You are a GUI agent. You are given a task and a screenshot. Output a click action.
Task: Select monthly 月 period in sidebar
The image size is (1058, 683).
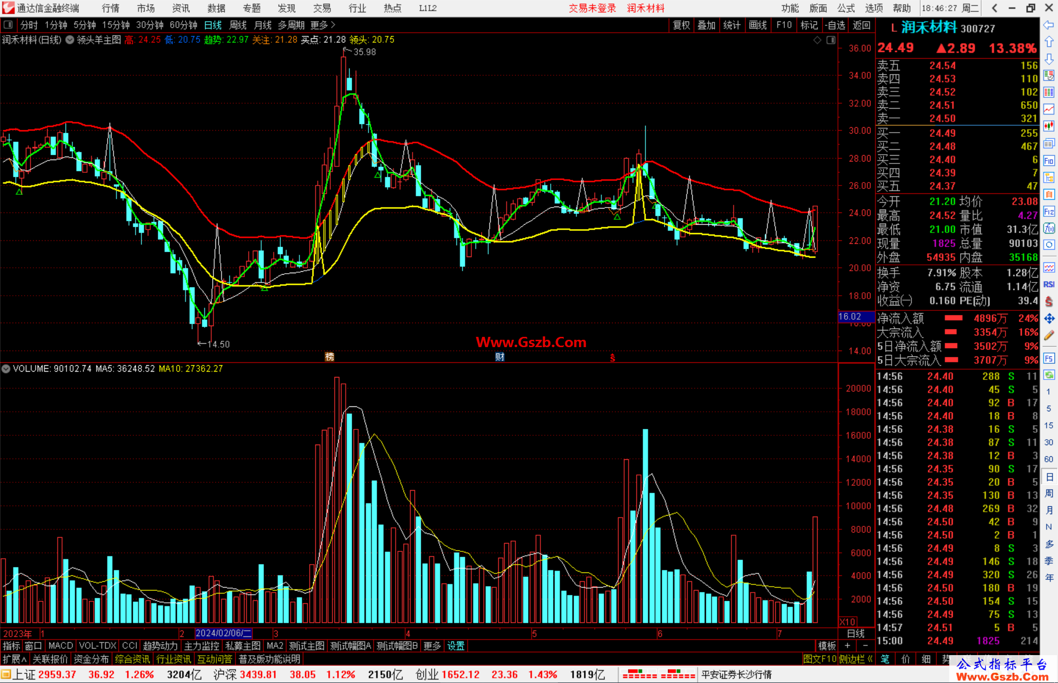pyautogui.click(x=1049, y=510)
